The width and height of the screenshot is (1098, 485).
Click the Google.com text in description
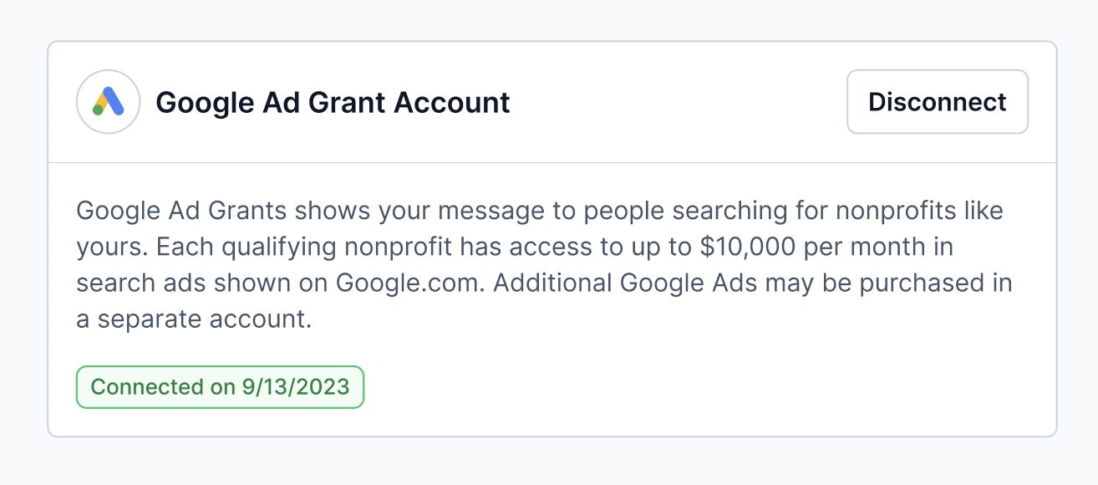tap(410, 283)
